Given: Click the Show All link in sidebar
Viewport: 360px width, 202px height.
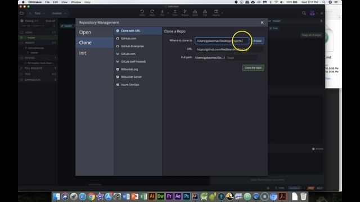Looking at the screenshot, I should tap(50, 21).
